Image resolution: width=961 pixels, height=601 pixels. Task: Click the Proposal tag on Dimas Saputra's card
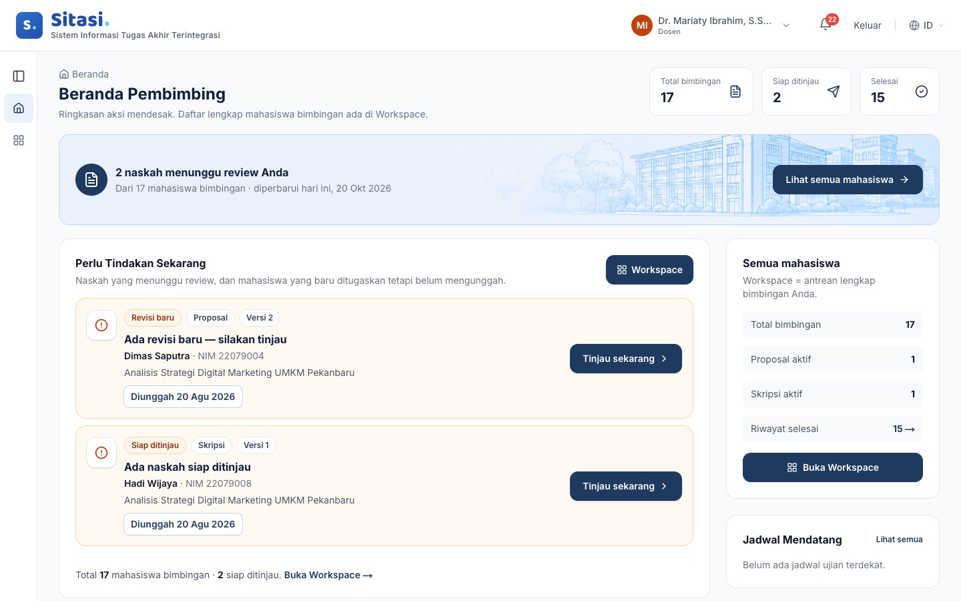click(x=210, y=318)
